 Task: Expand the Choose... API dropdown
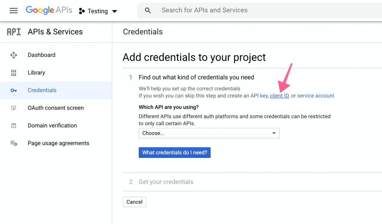coord(209,133)
